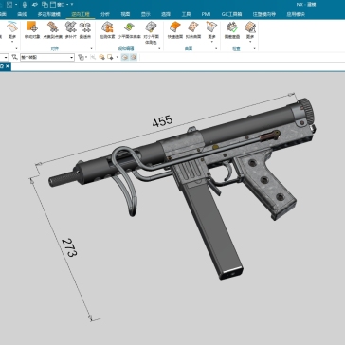
Task: Switch to the Curve (曲线) ribbon tab
Action: (x=22, y=14)
